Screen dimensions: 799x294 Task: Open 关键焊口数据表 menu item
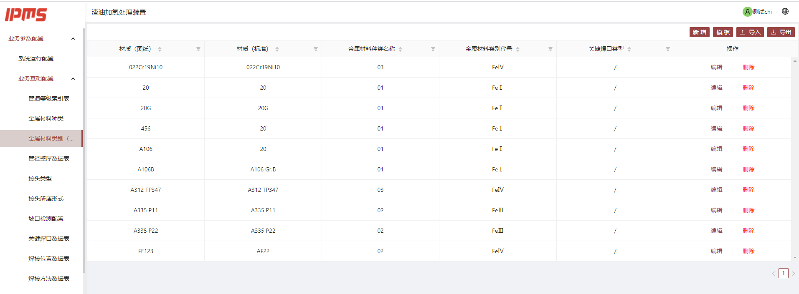49,239
